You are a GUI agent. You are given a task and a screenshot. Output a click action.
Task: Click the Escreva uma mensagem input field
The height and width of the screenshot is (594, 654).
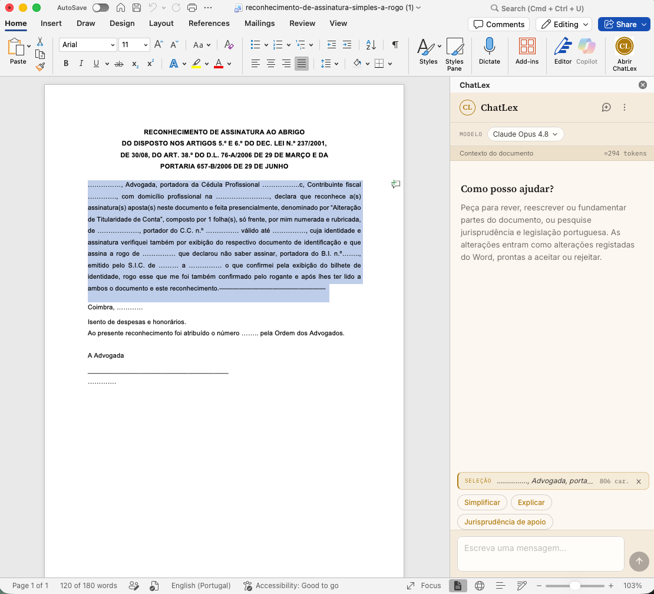point(540,553)
